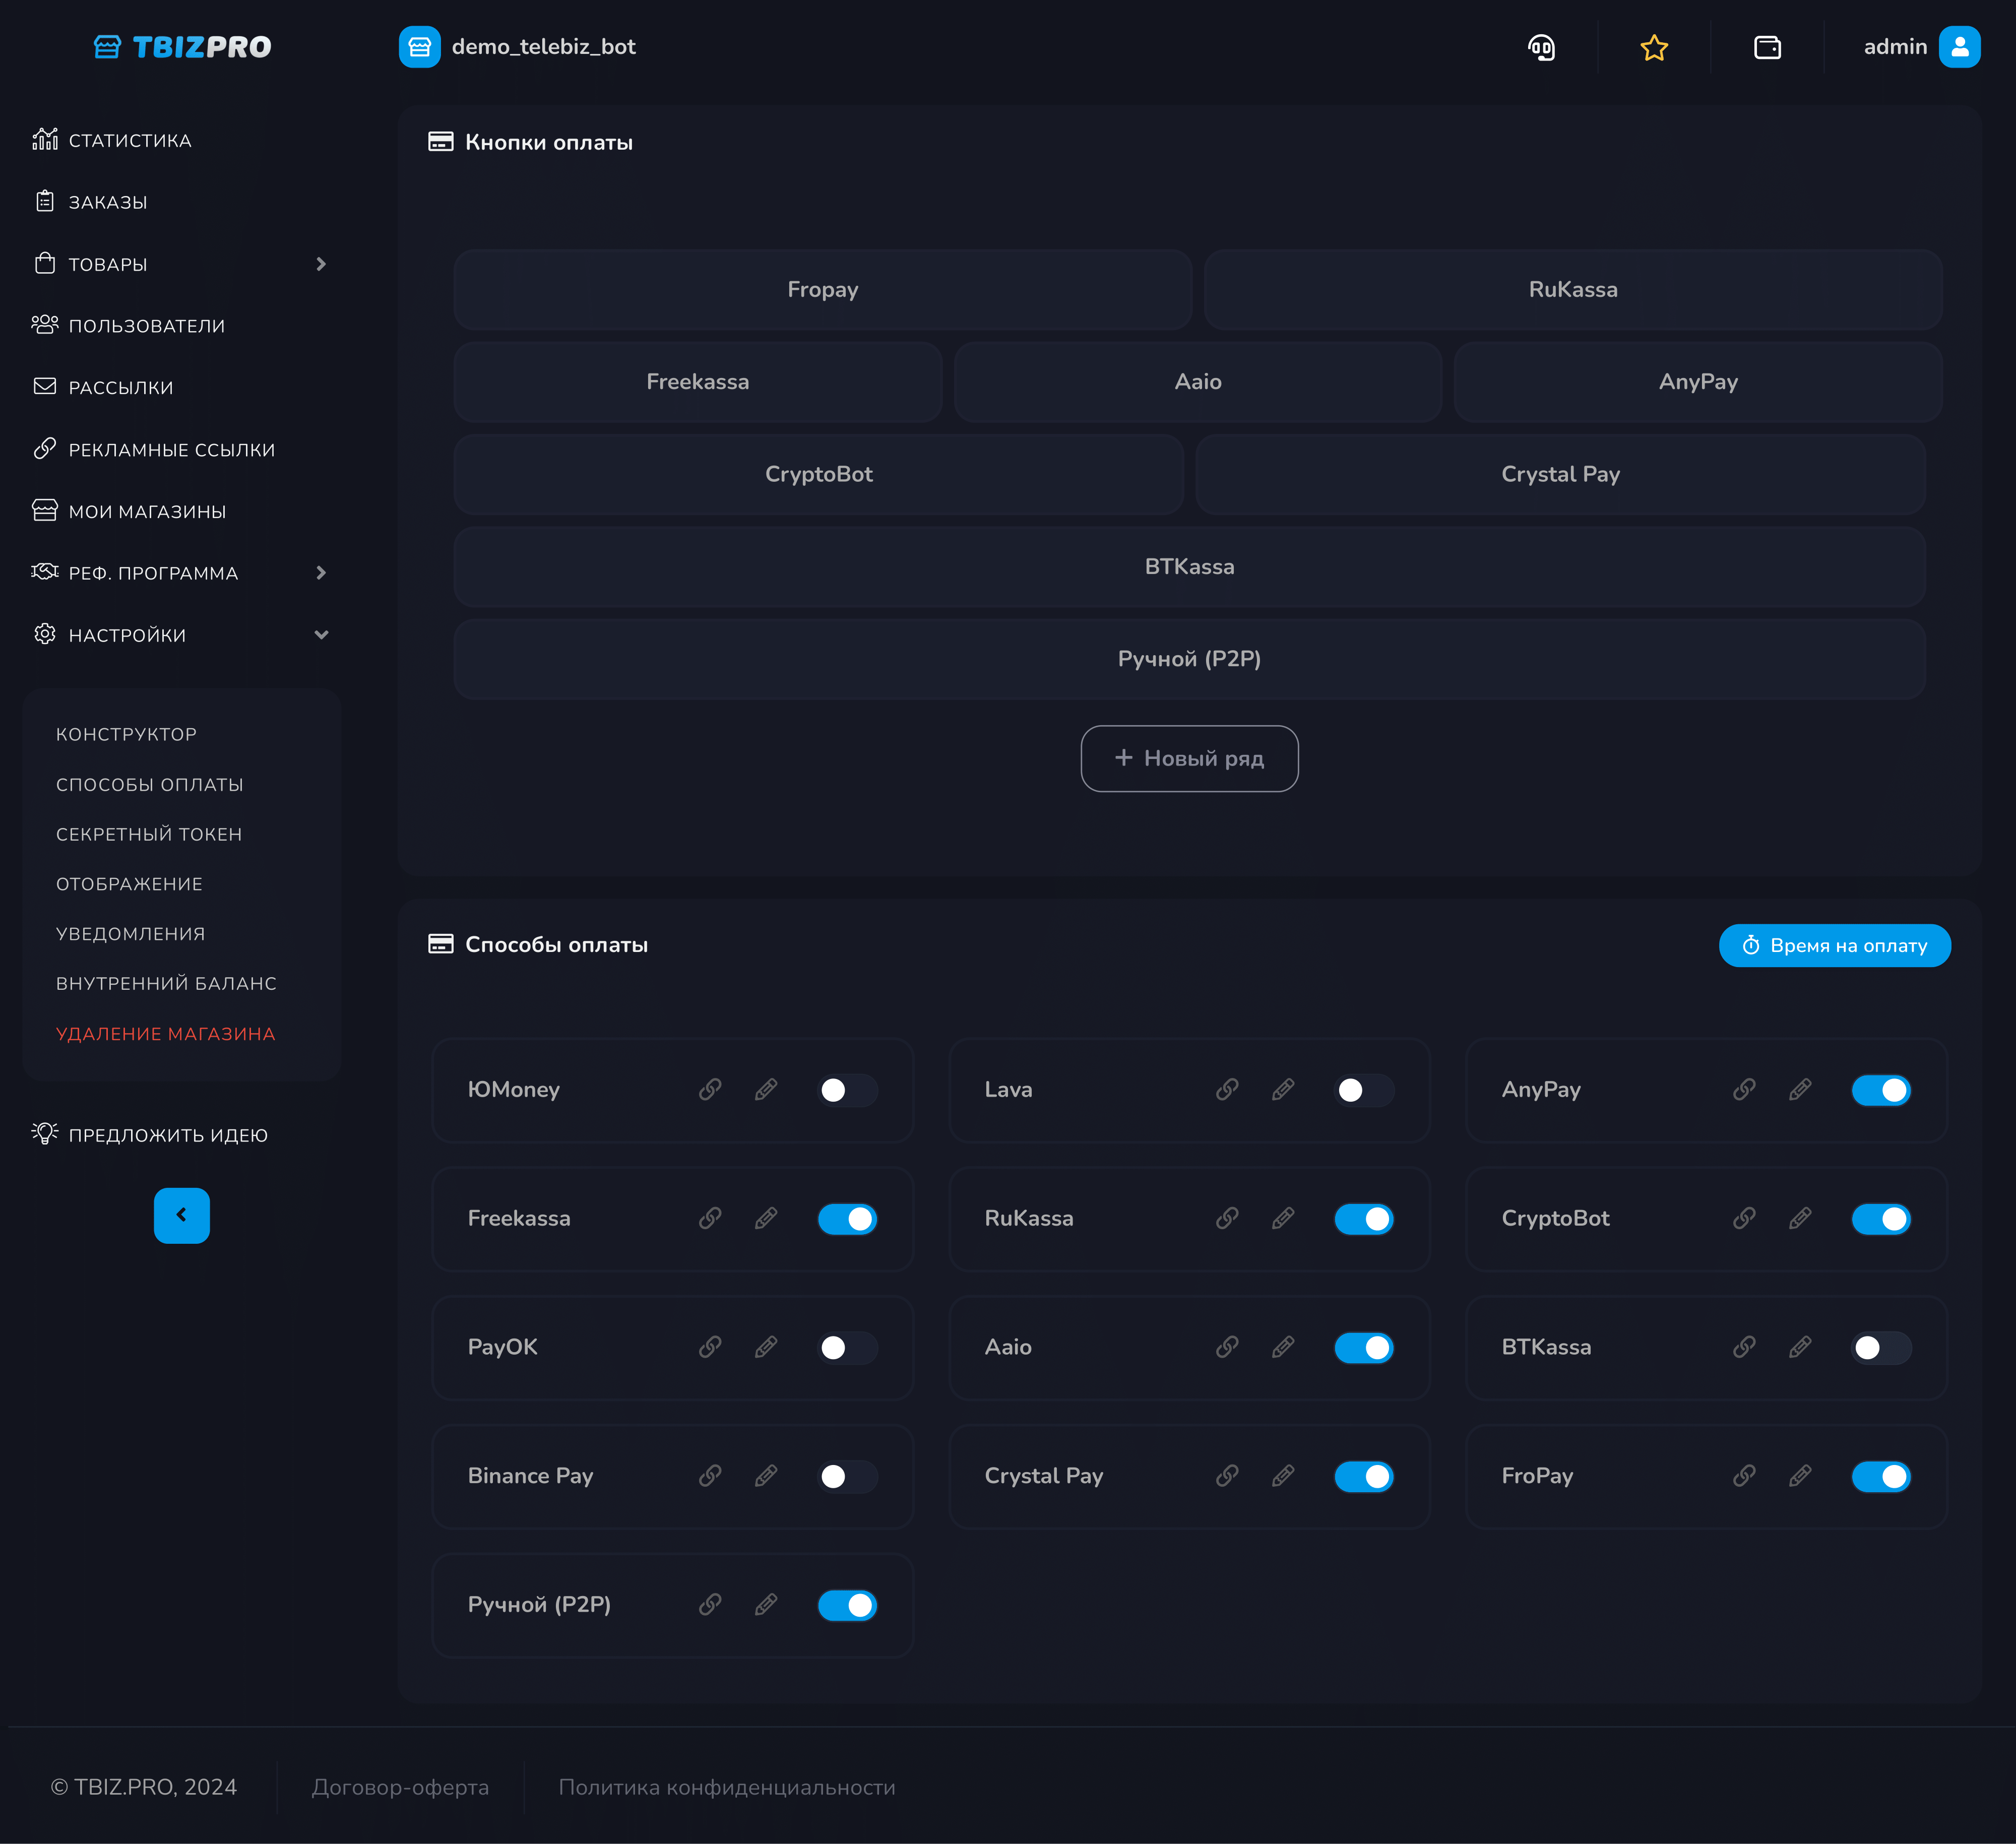Screen dimensions: 2016x1844
Task: Enable the Binance Pay toggle
Action: point(847,1477)
